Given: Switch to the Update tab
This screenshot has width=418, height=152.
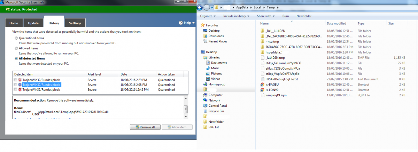Looking at the screenshot, I should pos(33,23).
